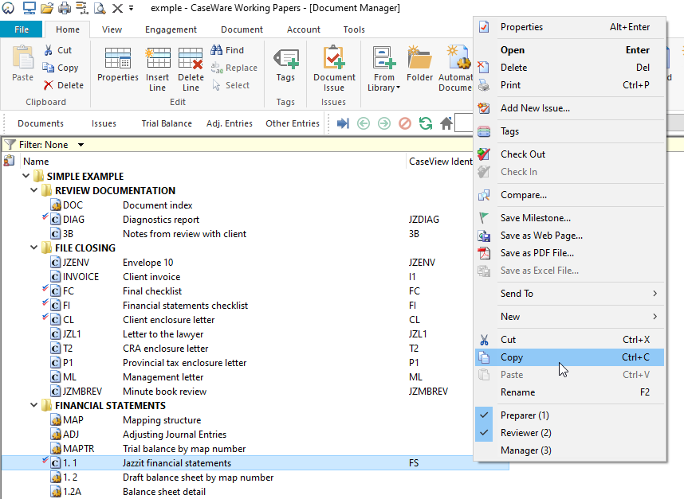This screenshot has height=499, width=684.
Task: Click the blue go-to arrow icon
Action: click(343, 123)
